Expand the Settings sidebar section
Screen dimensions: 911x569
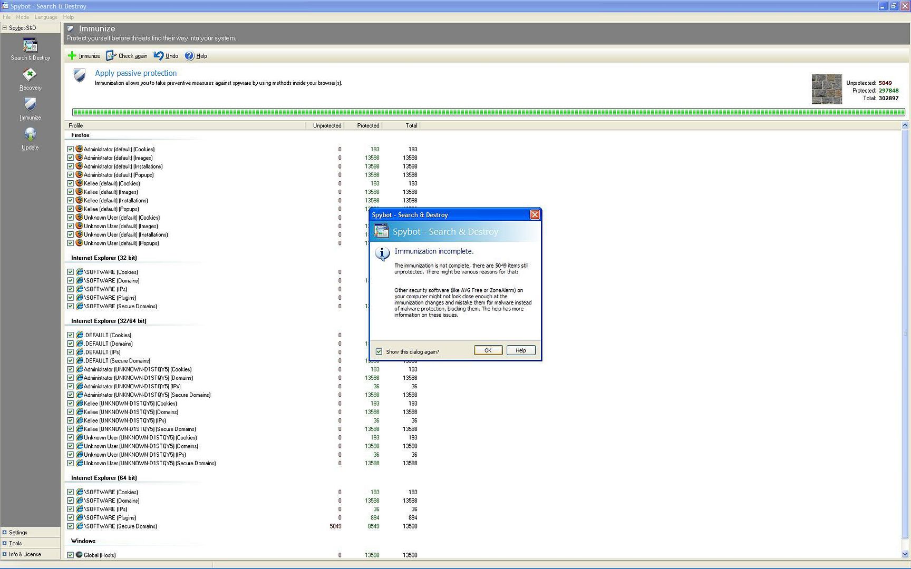tap(30, 533)
